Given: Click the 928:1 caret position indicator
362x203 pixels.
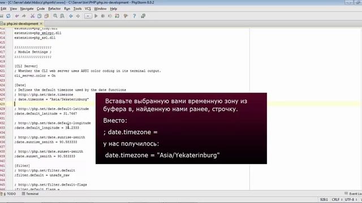Looking at the screenshot, I should [x=324, y=199].
